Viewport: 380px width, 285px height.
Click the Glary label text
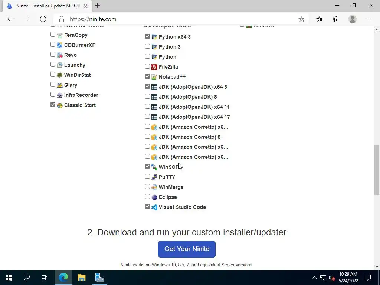(71, 85)
